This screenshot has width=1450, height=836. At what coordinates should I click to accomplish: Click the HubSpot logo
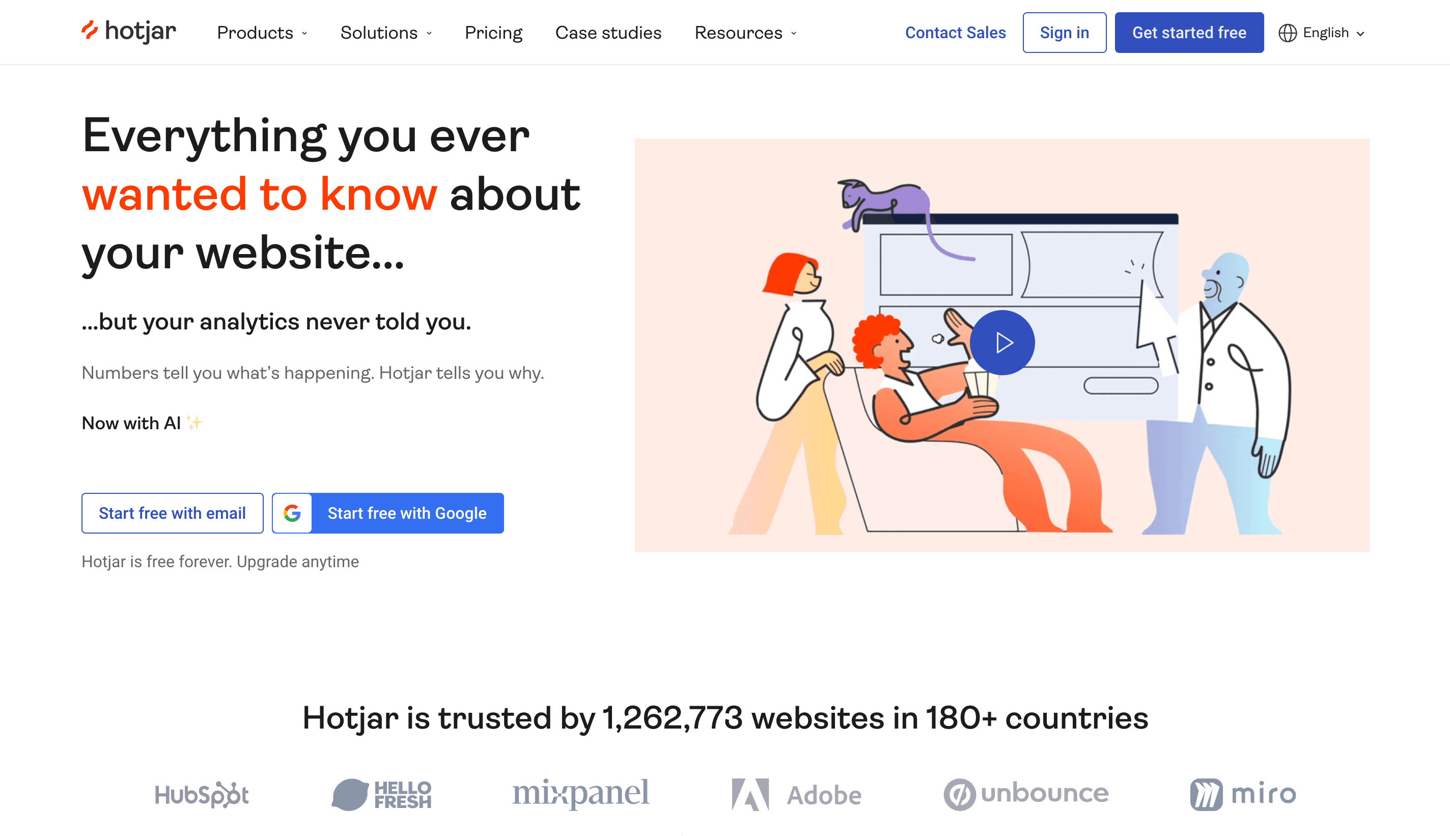click(202, 795)
